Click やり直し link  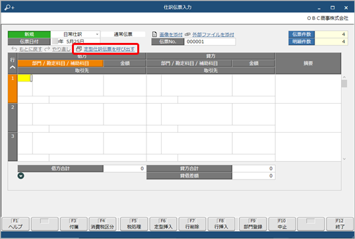pos(61,49)
